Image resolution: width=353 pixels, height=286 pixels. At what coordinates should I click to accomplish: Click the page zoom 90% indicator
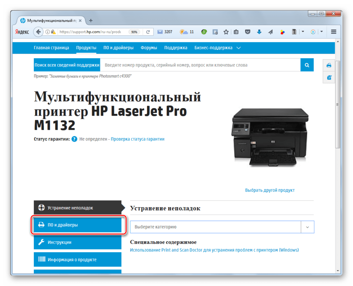click(x=134, y=32)
